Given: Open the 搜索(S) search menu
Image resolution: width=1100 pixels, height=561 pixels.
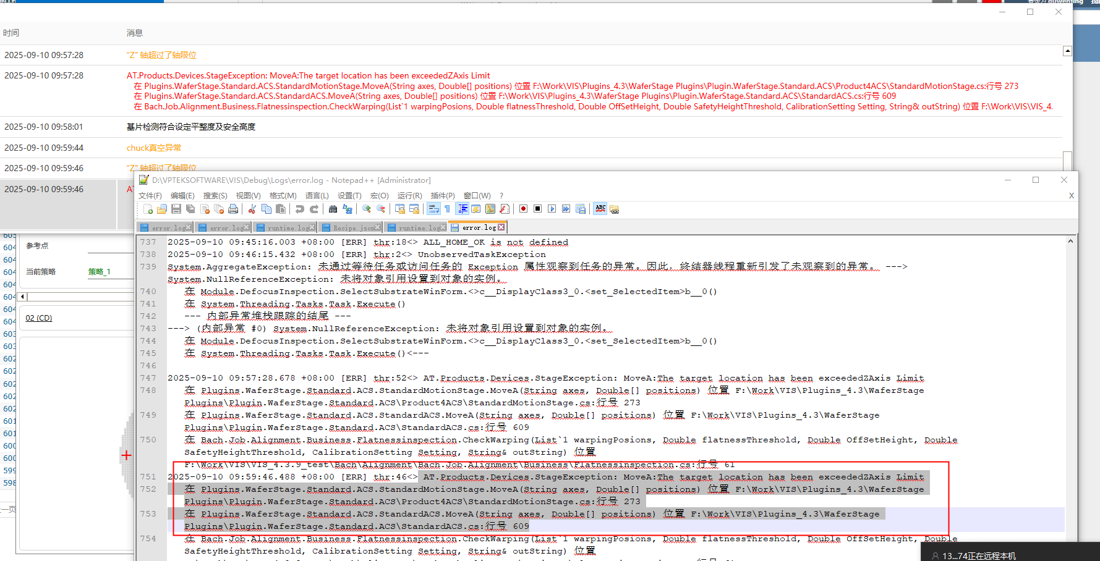Looking at the screenshot, I should click(215, 196).
